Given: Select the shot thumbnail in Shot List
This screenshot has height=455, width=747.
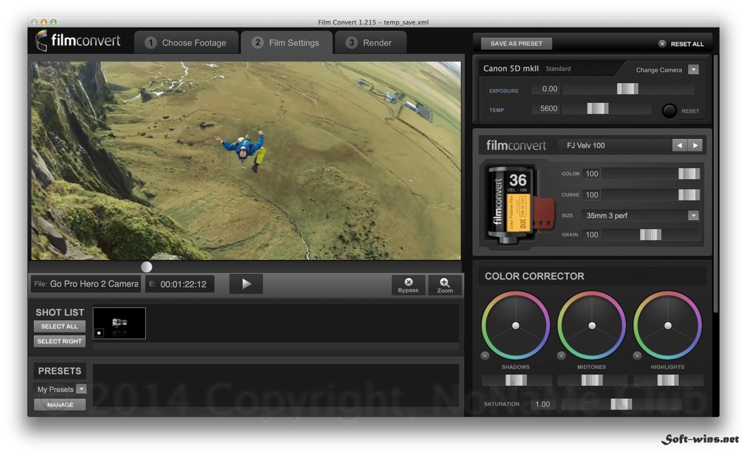Looking at the screenshot, I should click(119, 323).
